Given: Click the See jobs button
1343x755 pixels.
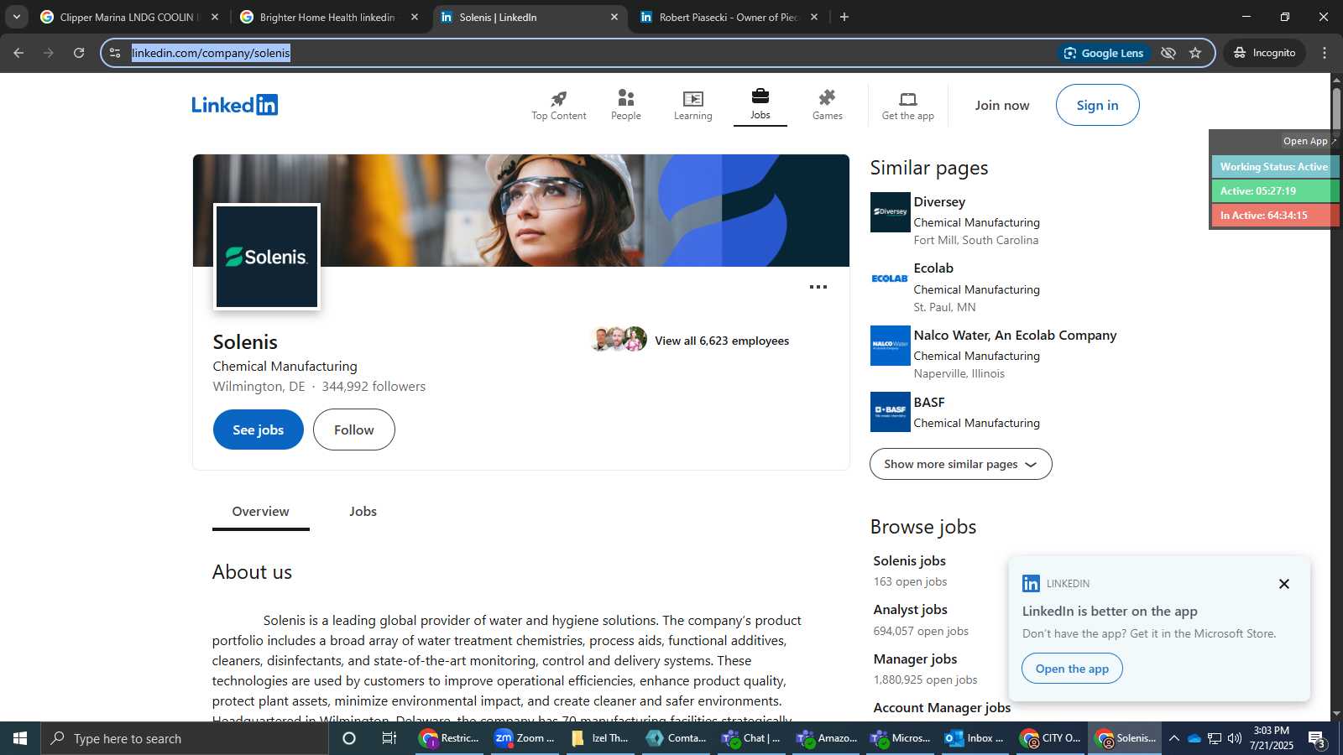Looking at the screenshot, I should tap(258, 430).
